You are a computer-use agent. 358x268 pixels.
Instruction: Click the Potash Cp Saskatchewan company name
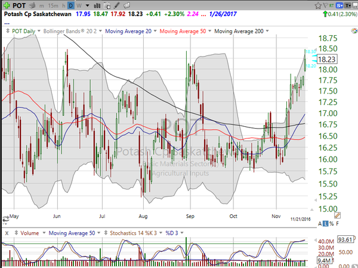point(38,14)
